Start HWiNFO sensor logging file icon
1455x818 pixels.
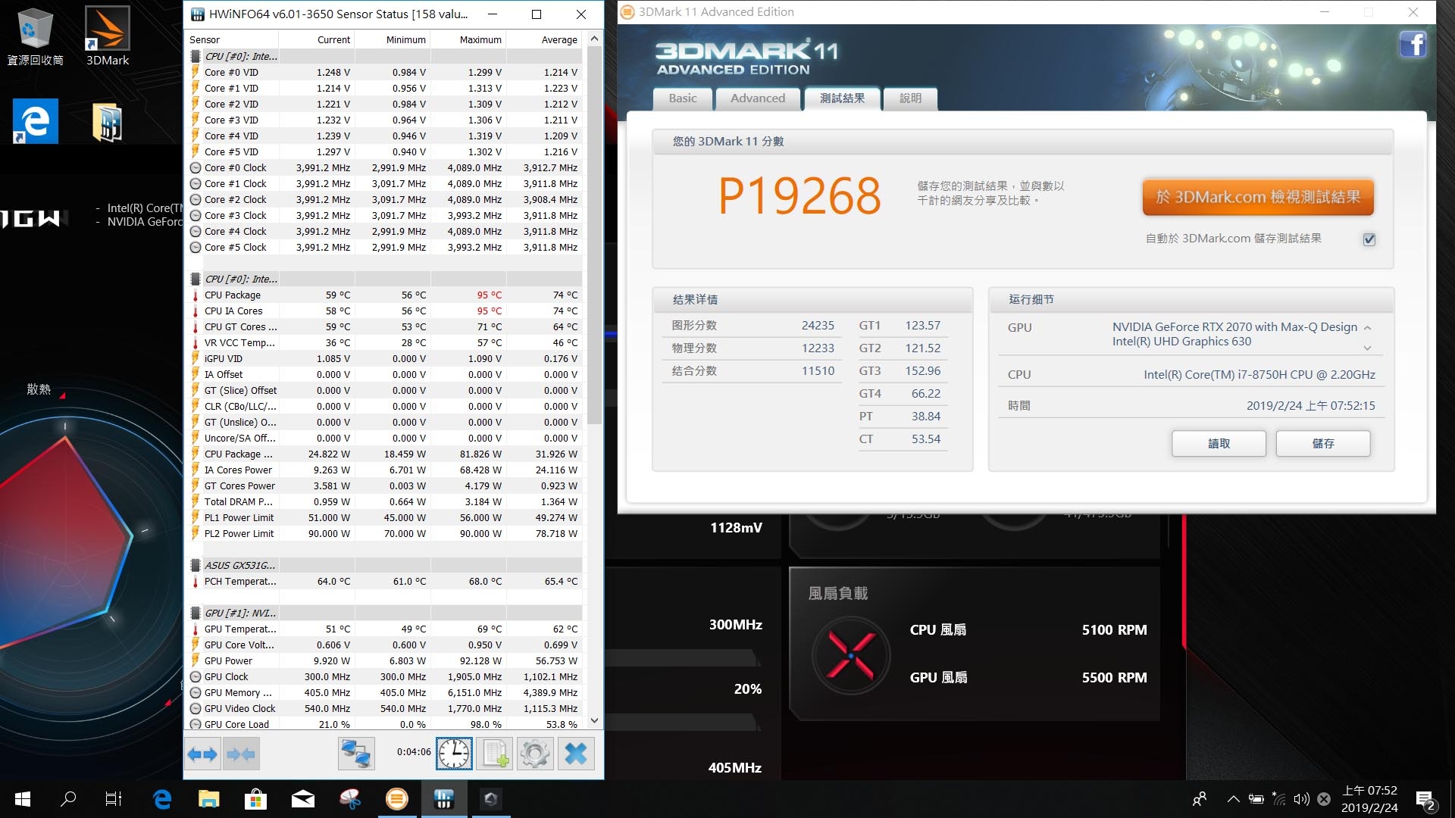pyautogui.click(x=495, y=754)
